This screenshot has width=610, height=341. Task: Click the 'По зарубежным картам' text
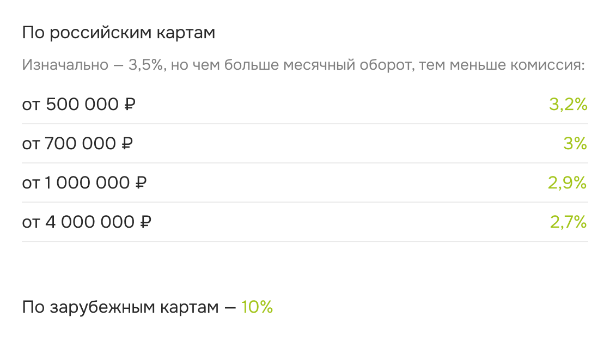(120, 307)
